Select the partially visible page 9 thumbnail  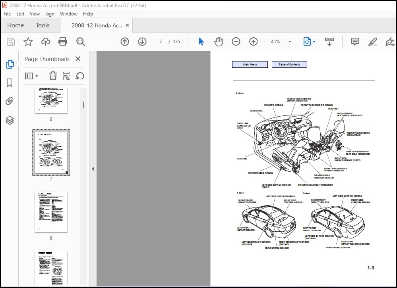coord(51,268)
